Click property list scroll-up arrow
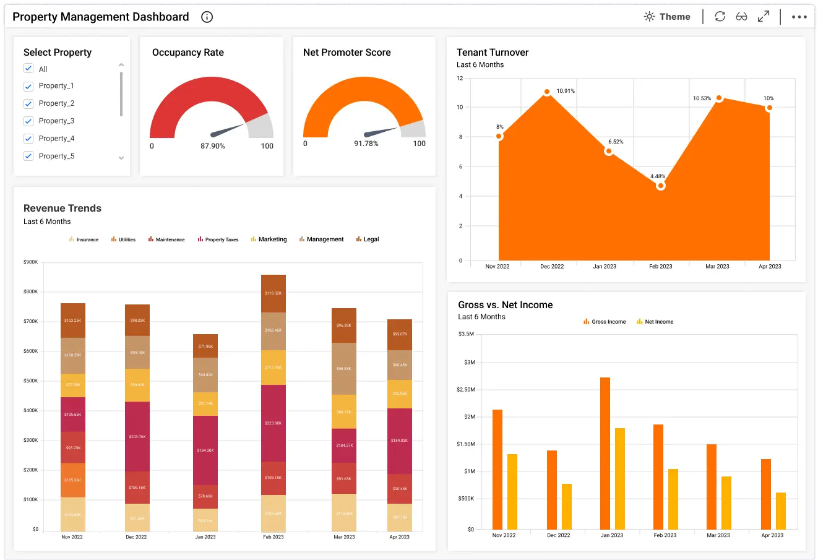Viewport: 818px width, 560px height. pos(121,65)
